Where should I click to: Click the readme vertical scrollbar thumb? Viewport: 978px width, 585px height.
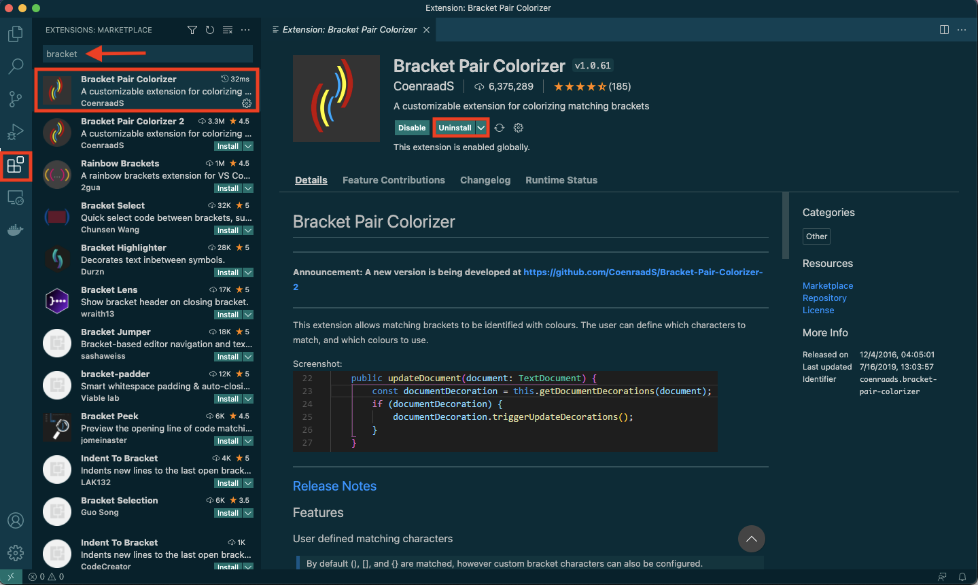(x=786, y=226)
